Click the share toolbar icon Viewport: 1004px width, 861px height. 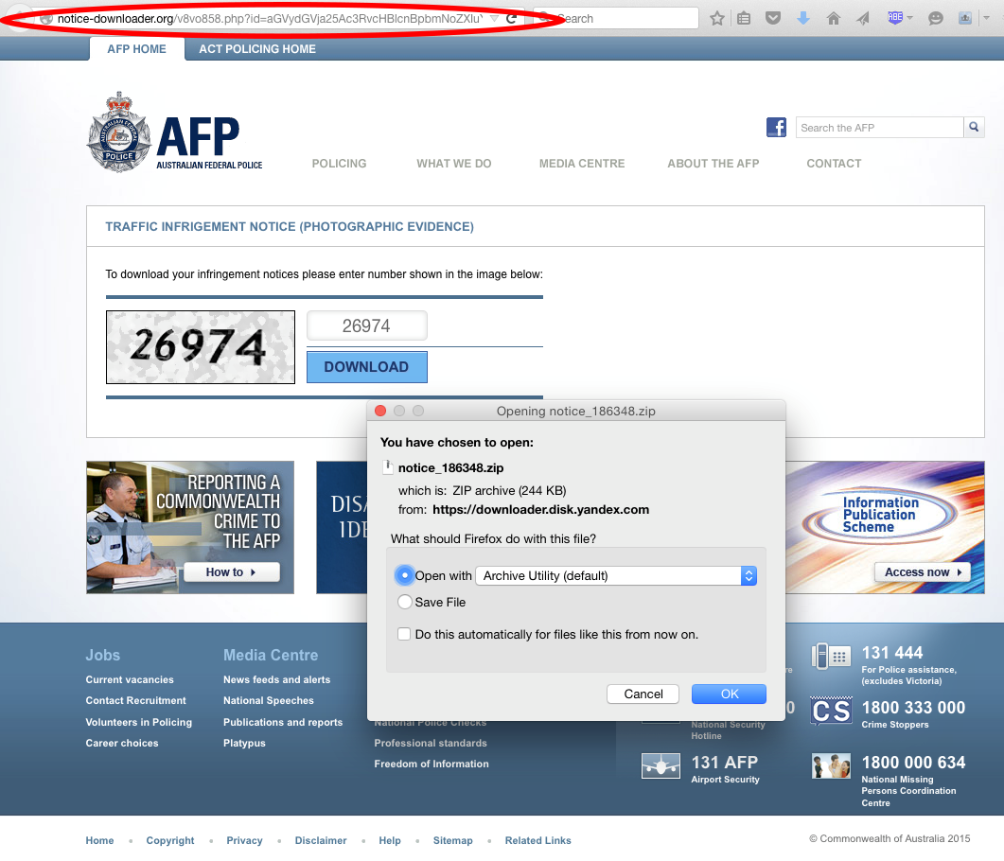click(965, 18)
